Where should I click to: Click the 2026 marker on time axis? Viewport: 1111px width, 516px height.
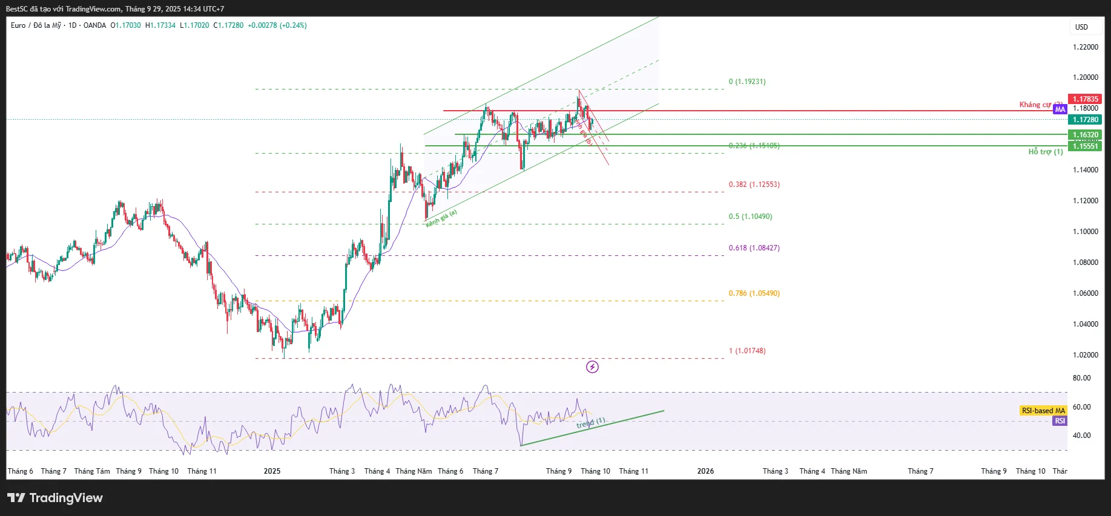tap(705, 471)
